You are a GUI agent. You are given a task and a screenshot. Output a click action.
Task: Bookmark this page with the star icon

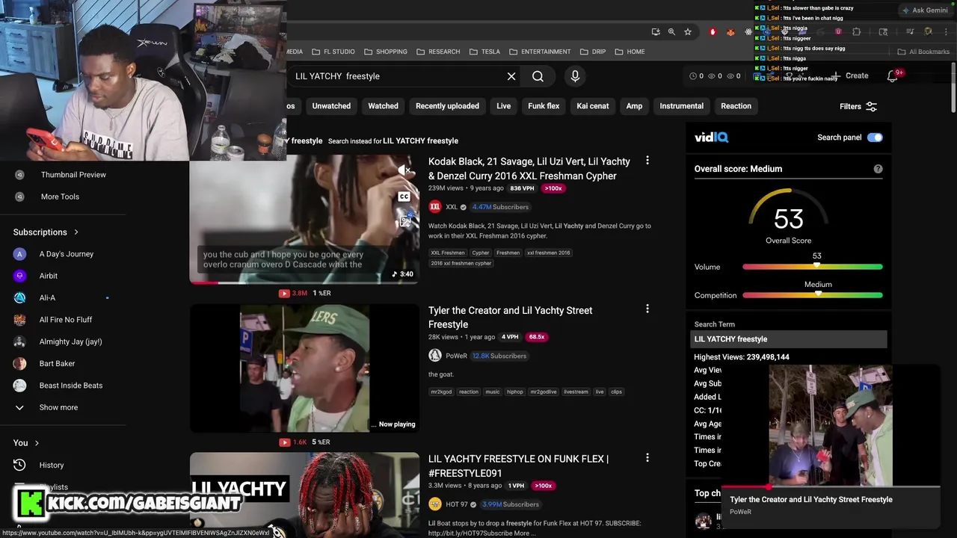pos(688,32)
